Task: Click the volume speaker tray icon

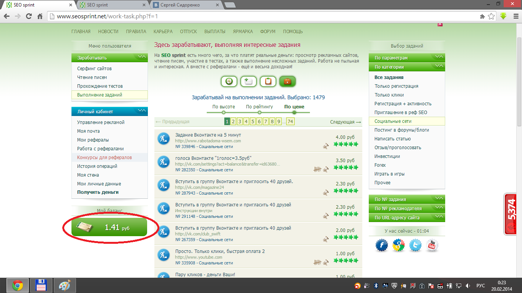Action: point(468,285)
